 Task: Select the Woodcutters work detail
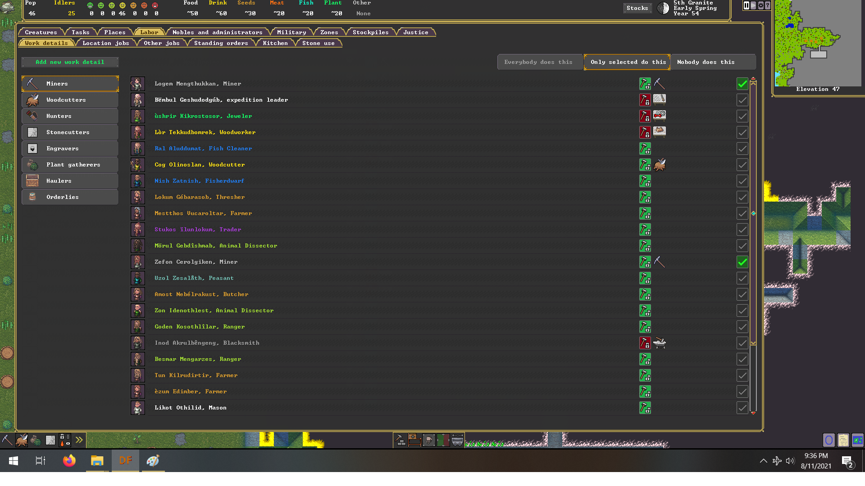(70, 100)
